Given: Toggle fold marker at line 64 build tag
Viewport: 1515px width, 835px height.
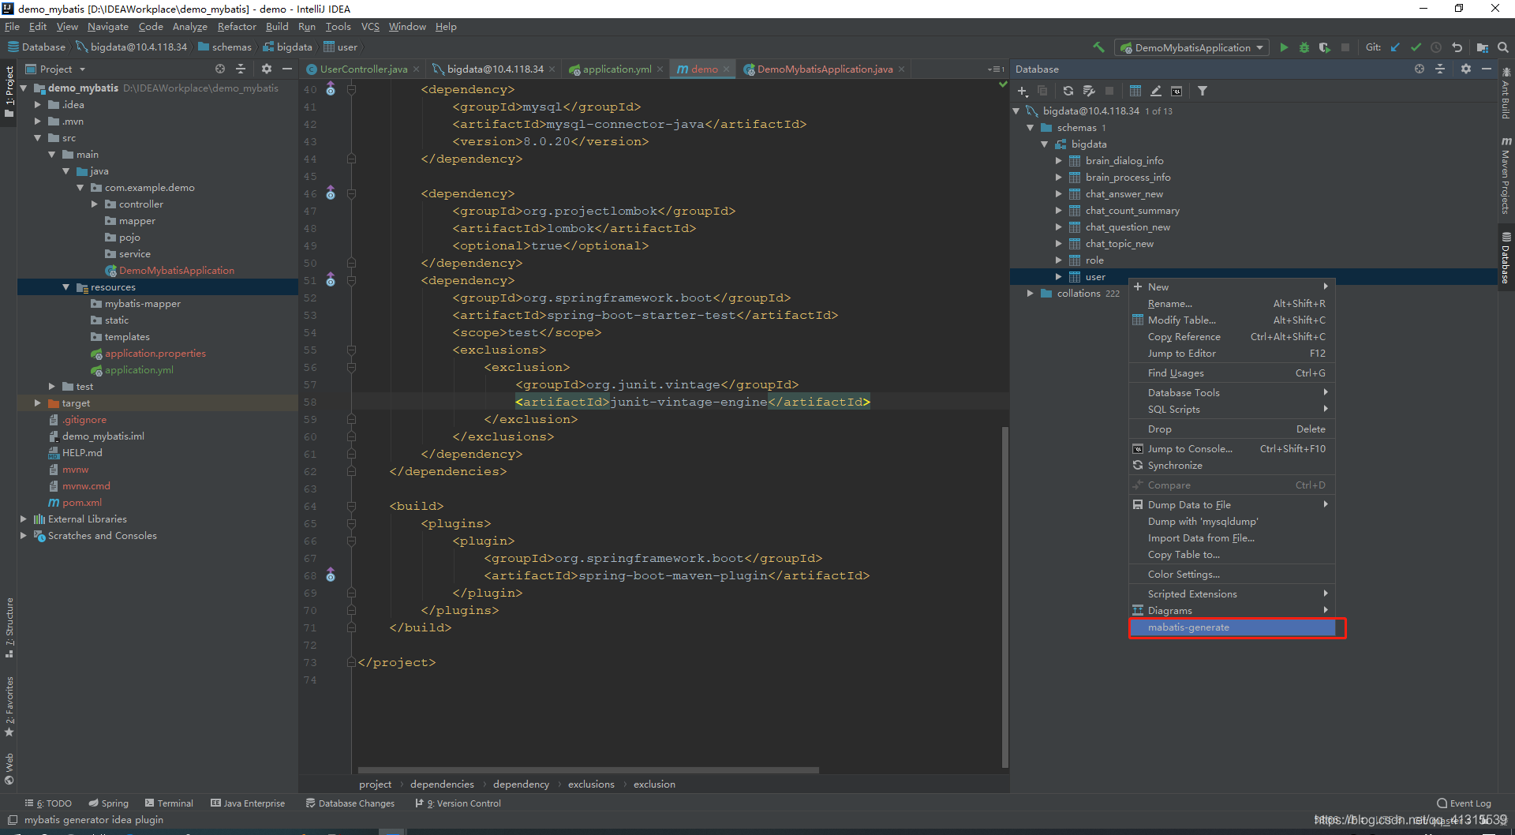Looking at the screenshot, I should coord(351,506).
